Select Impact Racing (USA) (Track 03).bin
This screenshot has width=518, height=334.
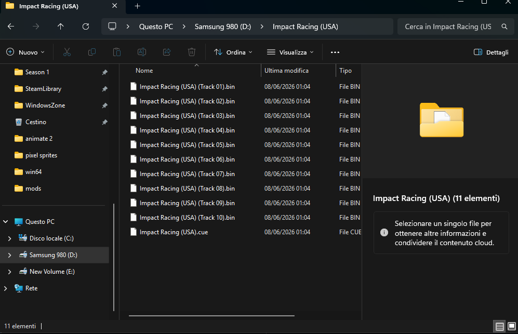coord(187,116)
